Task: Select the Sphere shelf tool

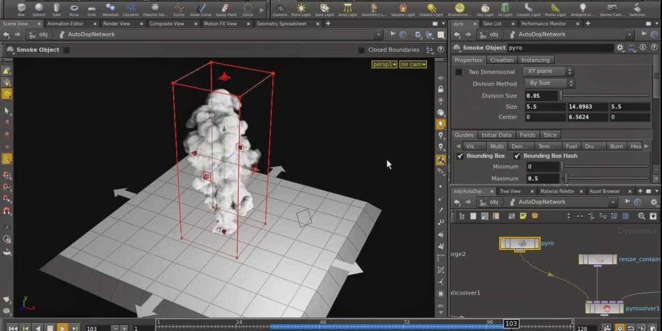Action: tap(39, 8)
